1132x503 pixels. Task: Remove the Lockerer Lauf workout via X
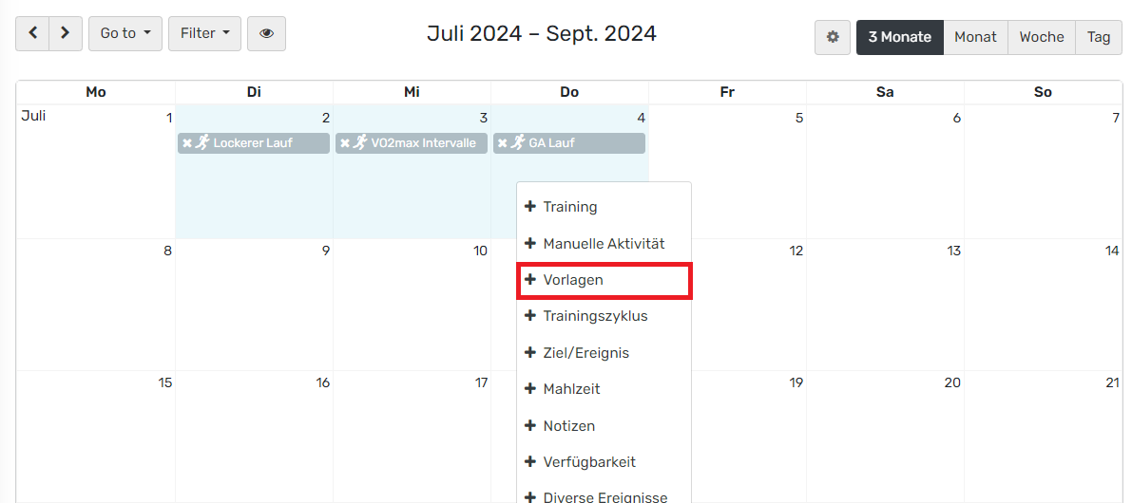187,143
